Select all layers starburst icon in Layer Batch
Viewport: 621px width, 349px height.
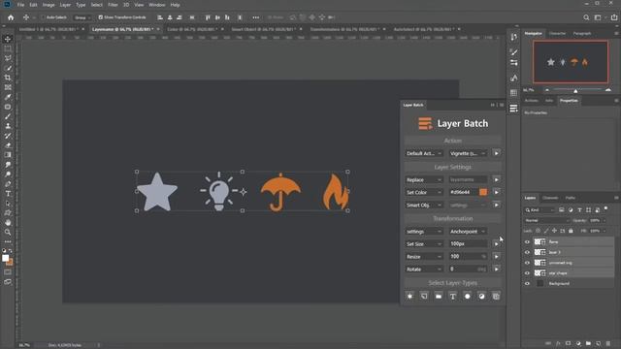click(409, 296)
